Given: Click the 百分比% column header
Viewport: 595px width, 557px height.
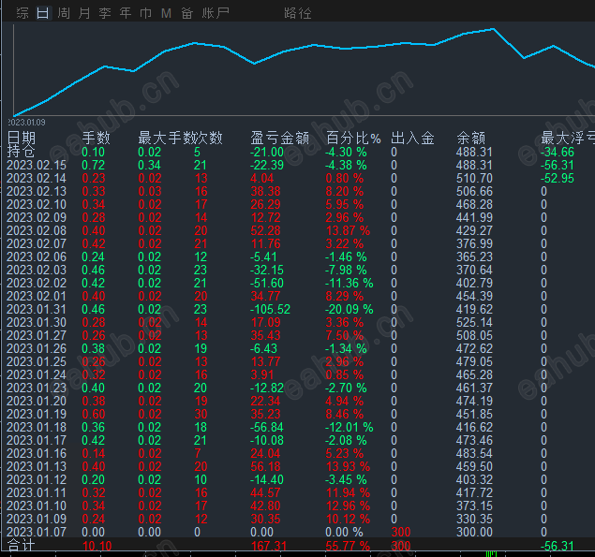Looking at the screenshot, I should [x=353, y=138].
